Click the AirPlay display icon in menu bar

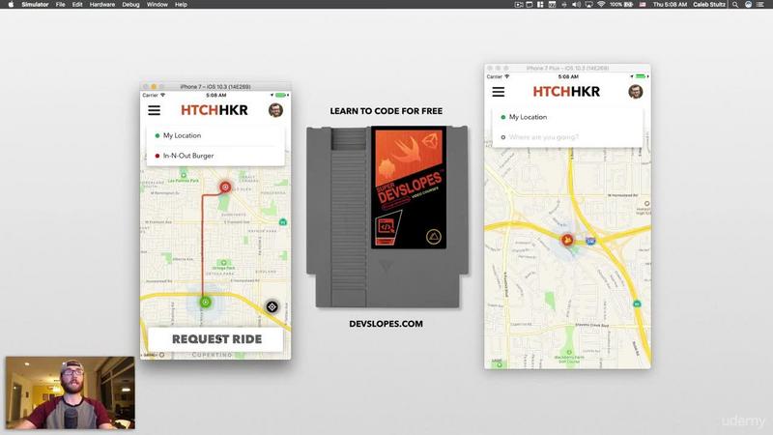tap(588, 5)
